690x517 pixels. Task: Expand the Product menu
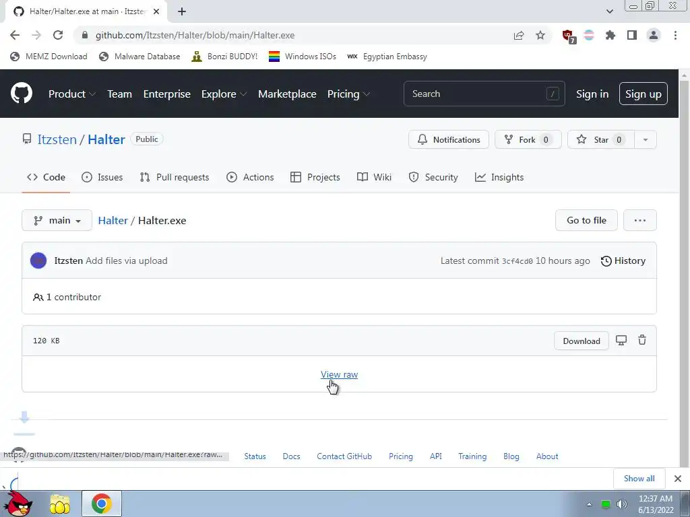point(71,94)
